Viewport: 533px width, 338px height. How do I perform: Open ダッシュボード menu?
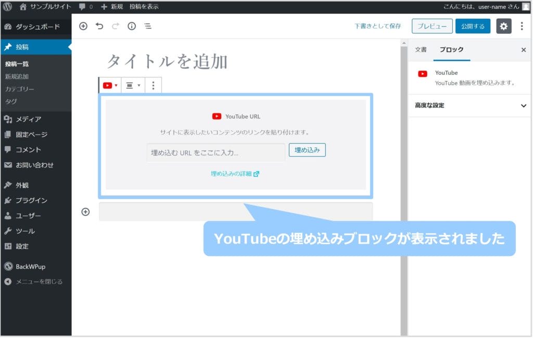tap(36, 27)
